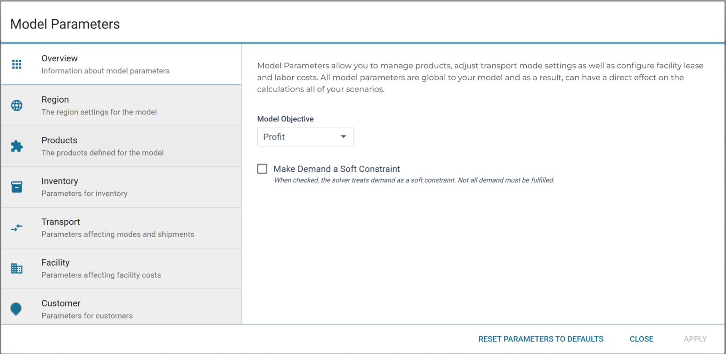The width and height of the screenshot is (726, 354).
Task: Open the Products tab title
Action: (59, 141)
